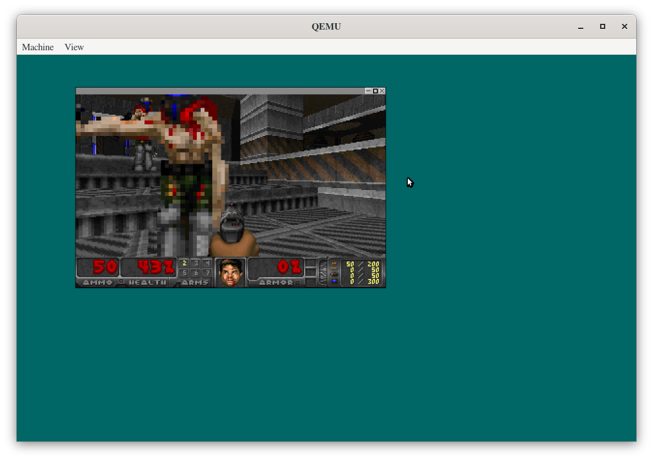Viewport: 653px width, 460px height.
Task: Click the yellow 300 max cells value
Action: click(373, 282)
